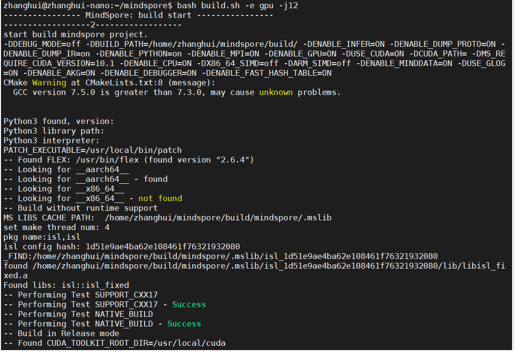The image size is (515, 353).
Task: Click the "set make thread num: 4" line
Action: click(56, 227)
